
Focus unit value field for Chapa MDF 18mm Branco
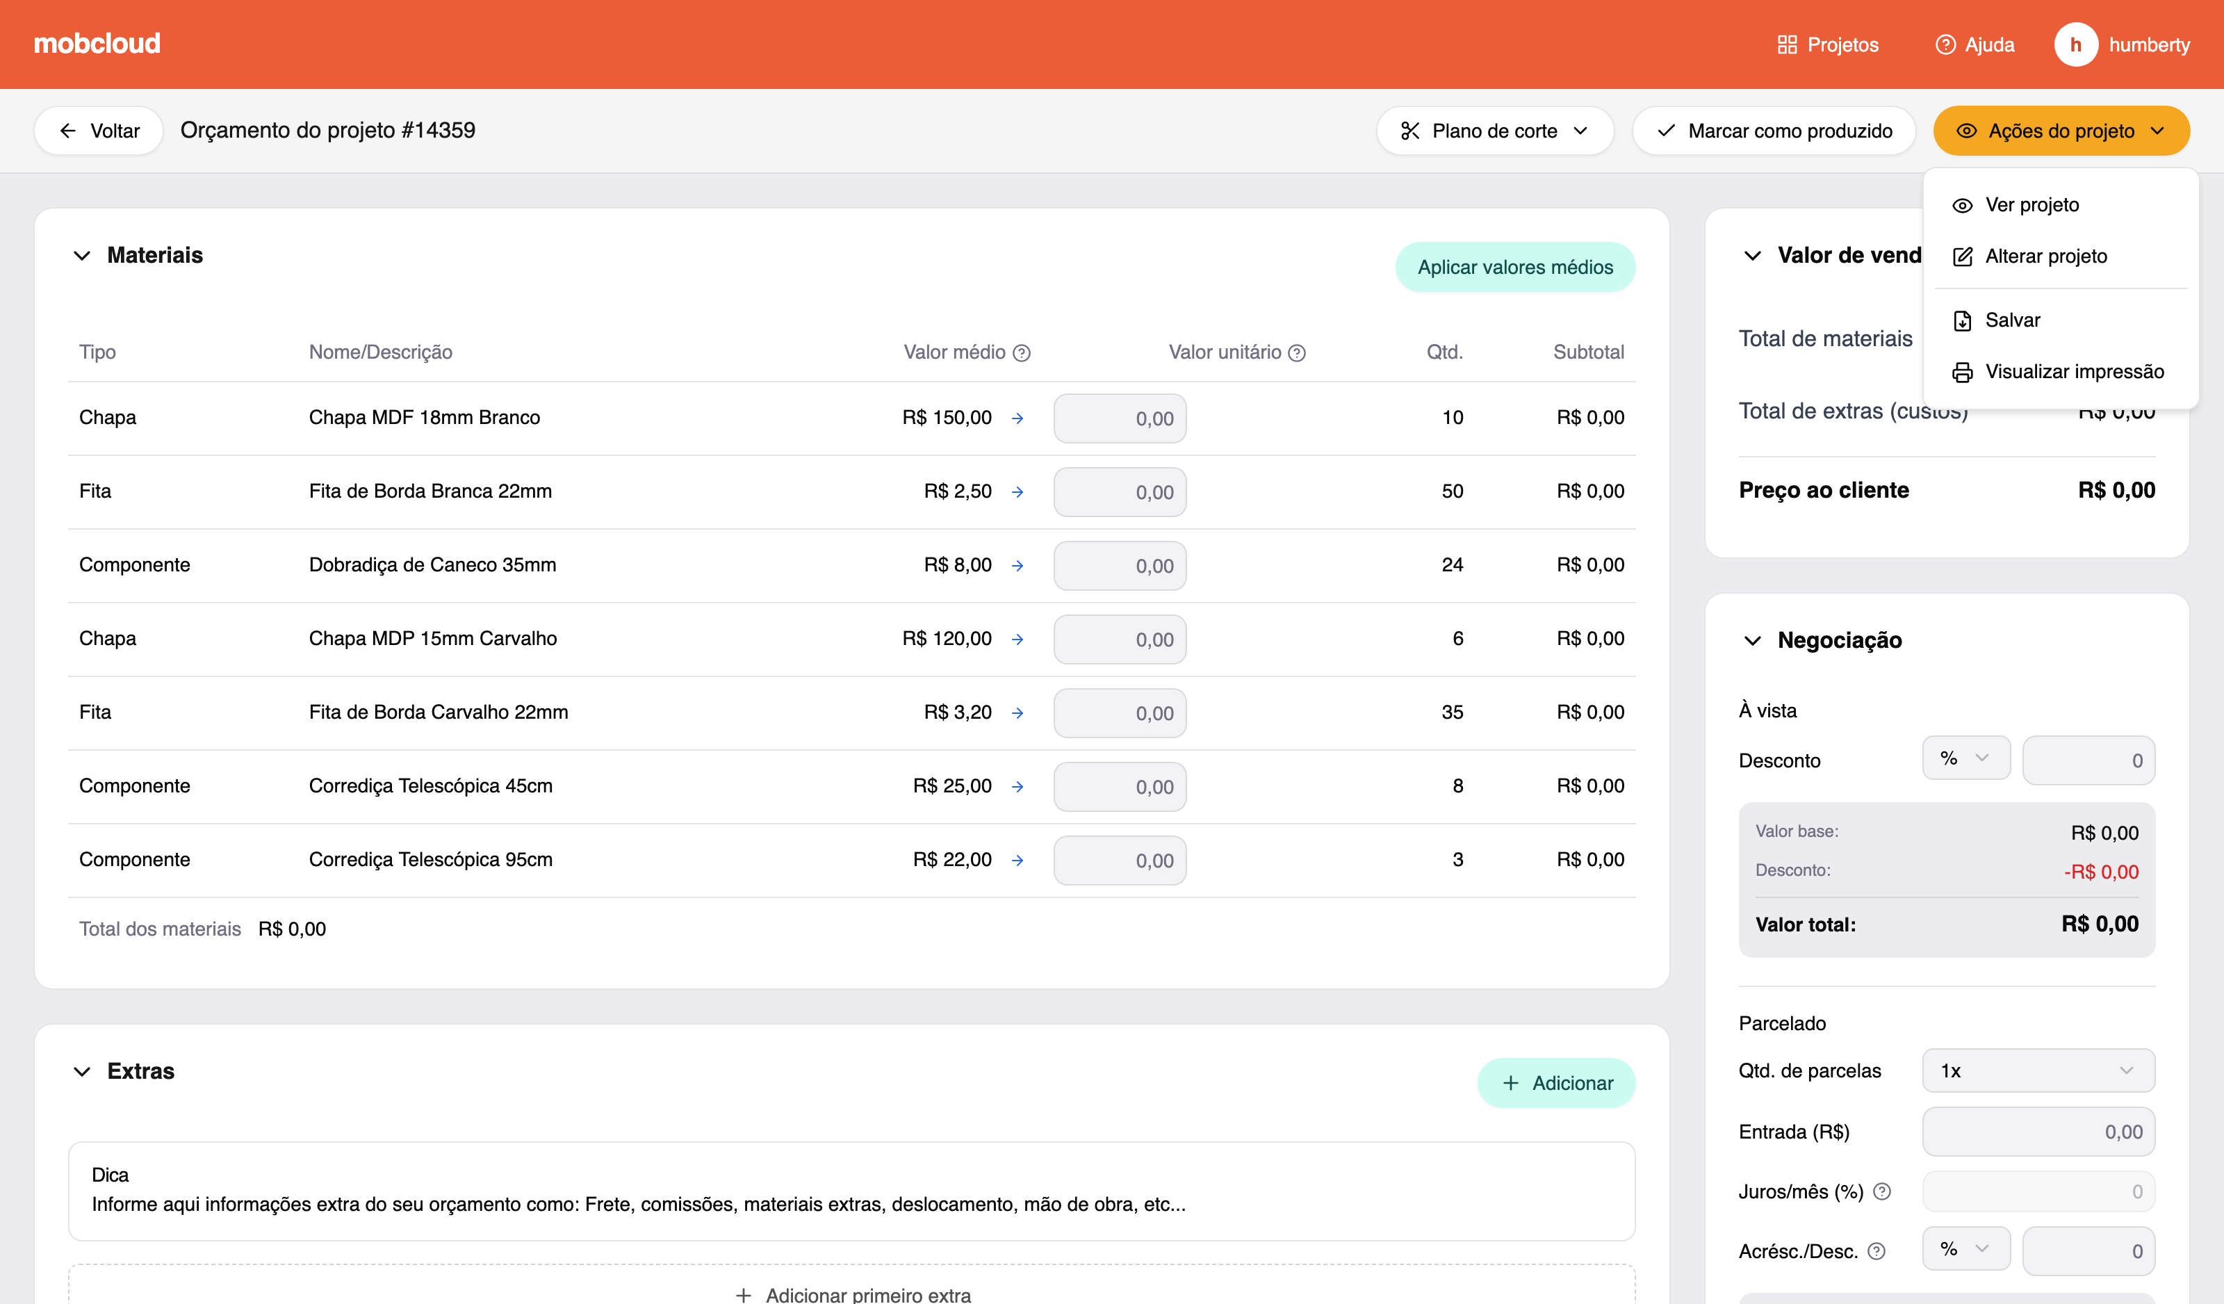(1120, 418)
